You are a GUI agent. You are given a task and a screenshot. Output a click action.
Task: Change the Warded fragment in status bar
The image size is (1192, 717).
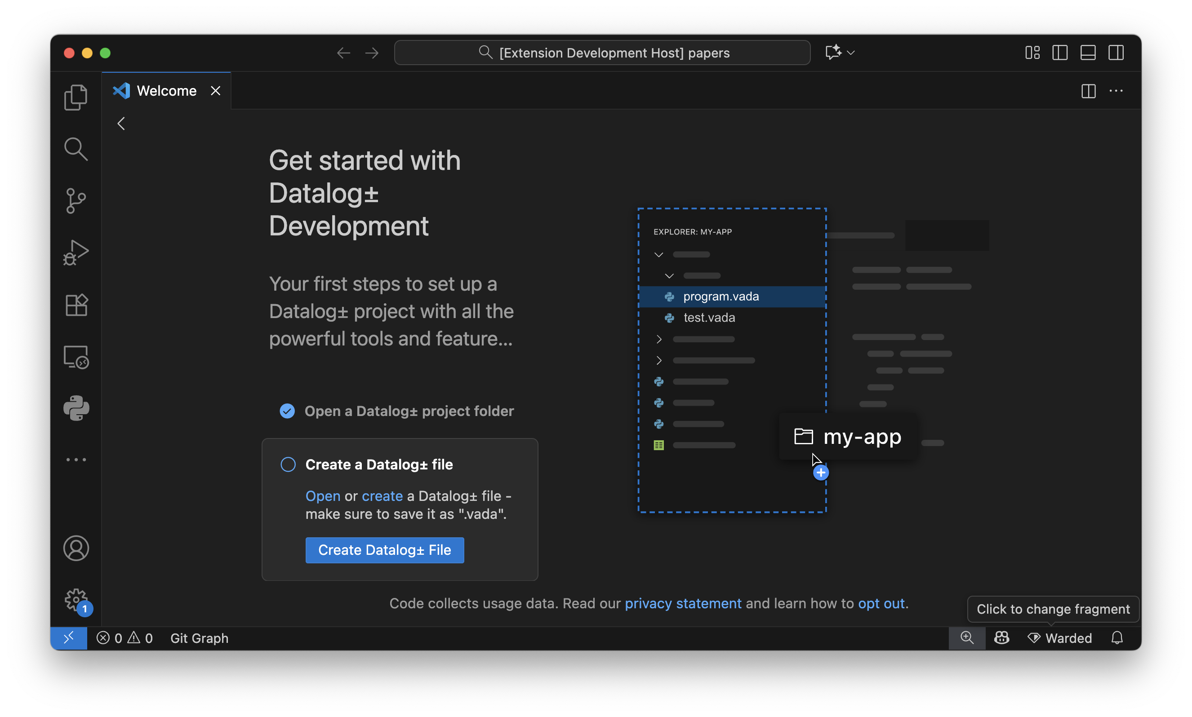pos(1059,638)
